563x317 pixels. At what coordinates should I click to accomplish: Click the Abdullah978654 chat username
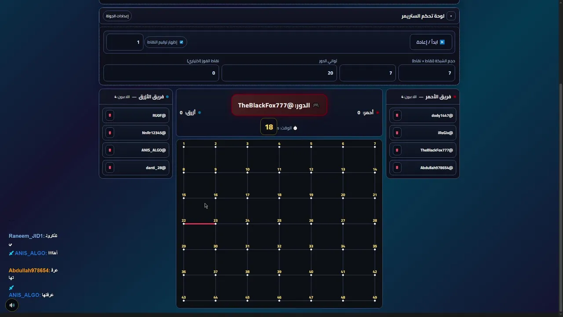tap(28, 270)
